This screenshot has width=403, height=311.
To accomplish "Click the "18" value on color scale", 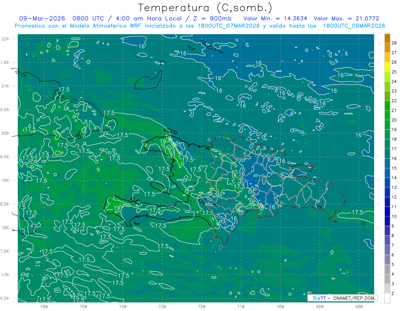I will click(394, 139).
